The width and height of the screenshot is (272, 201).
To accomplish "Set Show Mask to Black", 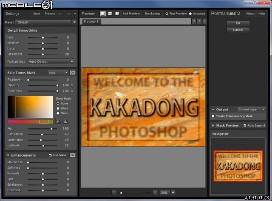I will pyautogui.click(x=58, y=113).
